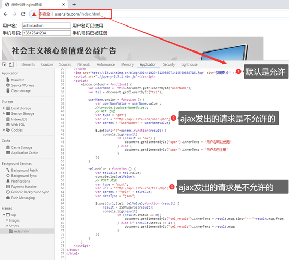The image size is (289, 260).
Task: Click the 手机号码 input field with 13612341234
Action: click(46, 33)
